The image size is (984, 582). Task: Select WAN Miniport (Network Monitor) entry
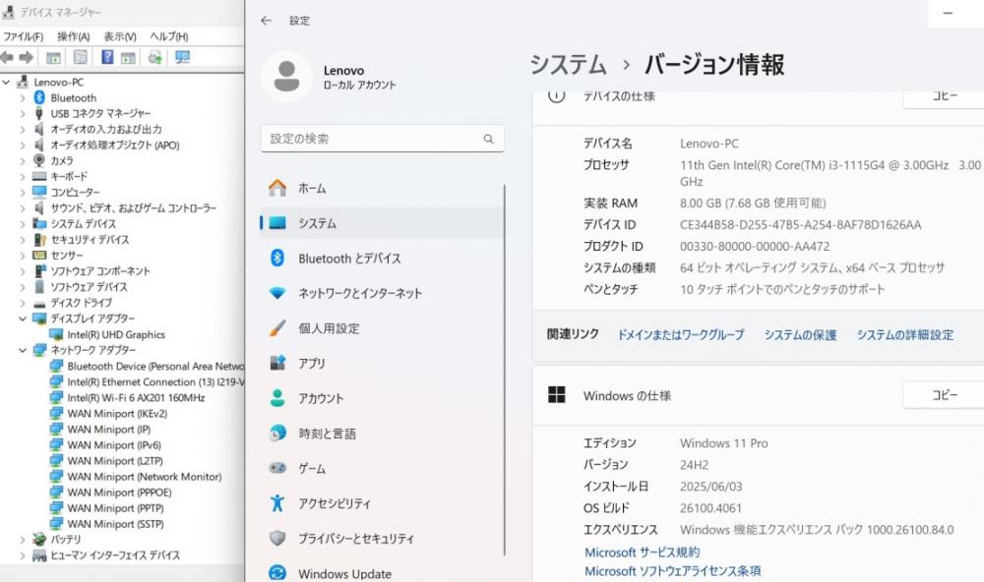click(x=145, y=477)
